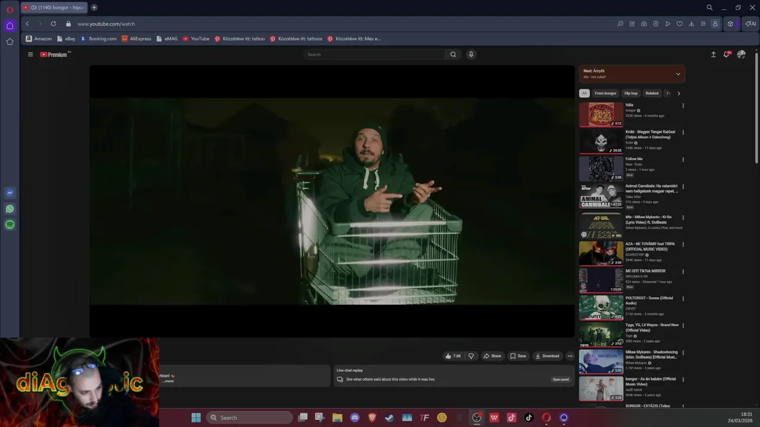Mute the tab via speaker icon
The height and width of the screenshot is (427, 760).
coord(33,8)
